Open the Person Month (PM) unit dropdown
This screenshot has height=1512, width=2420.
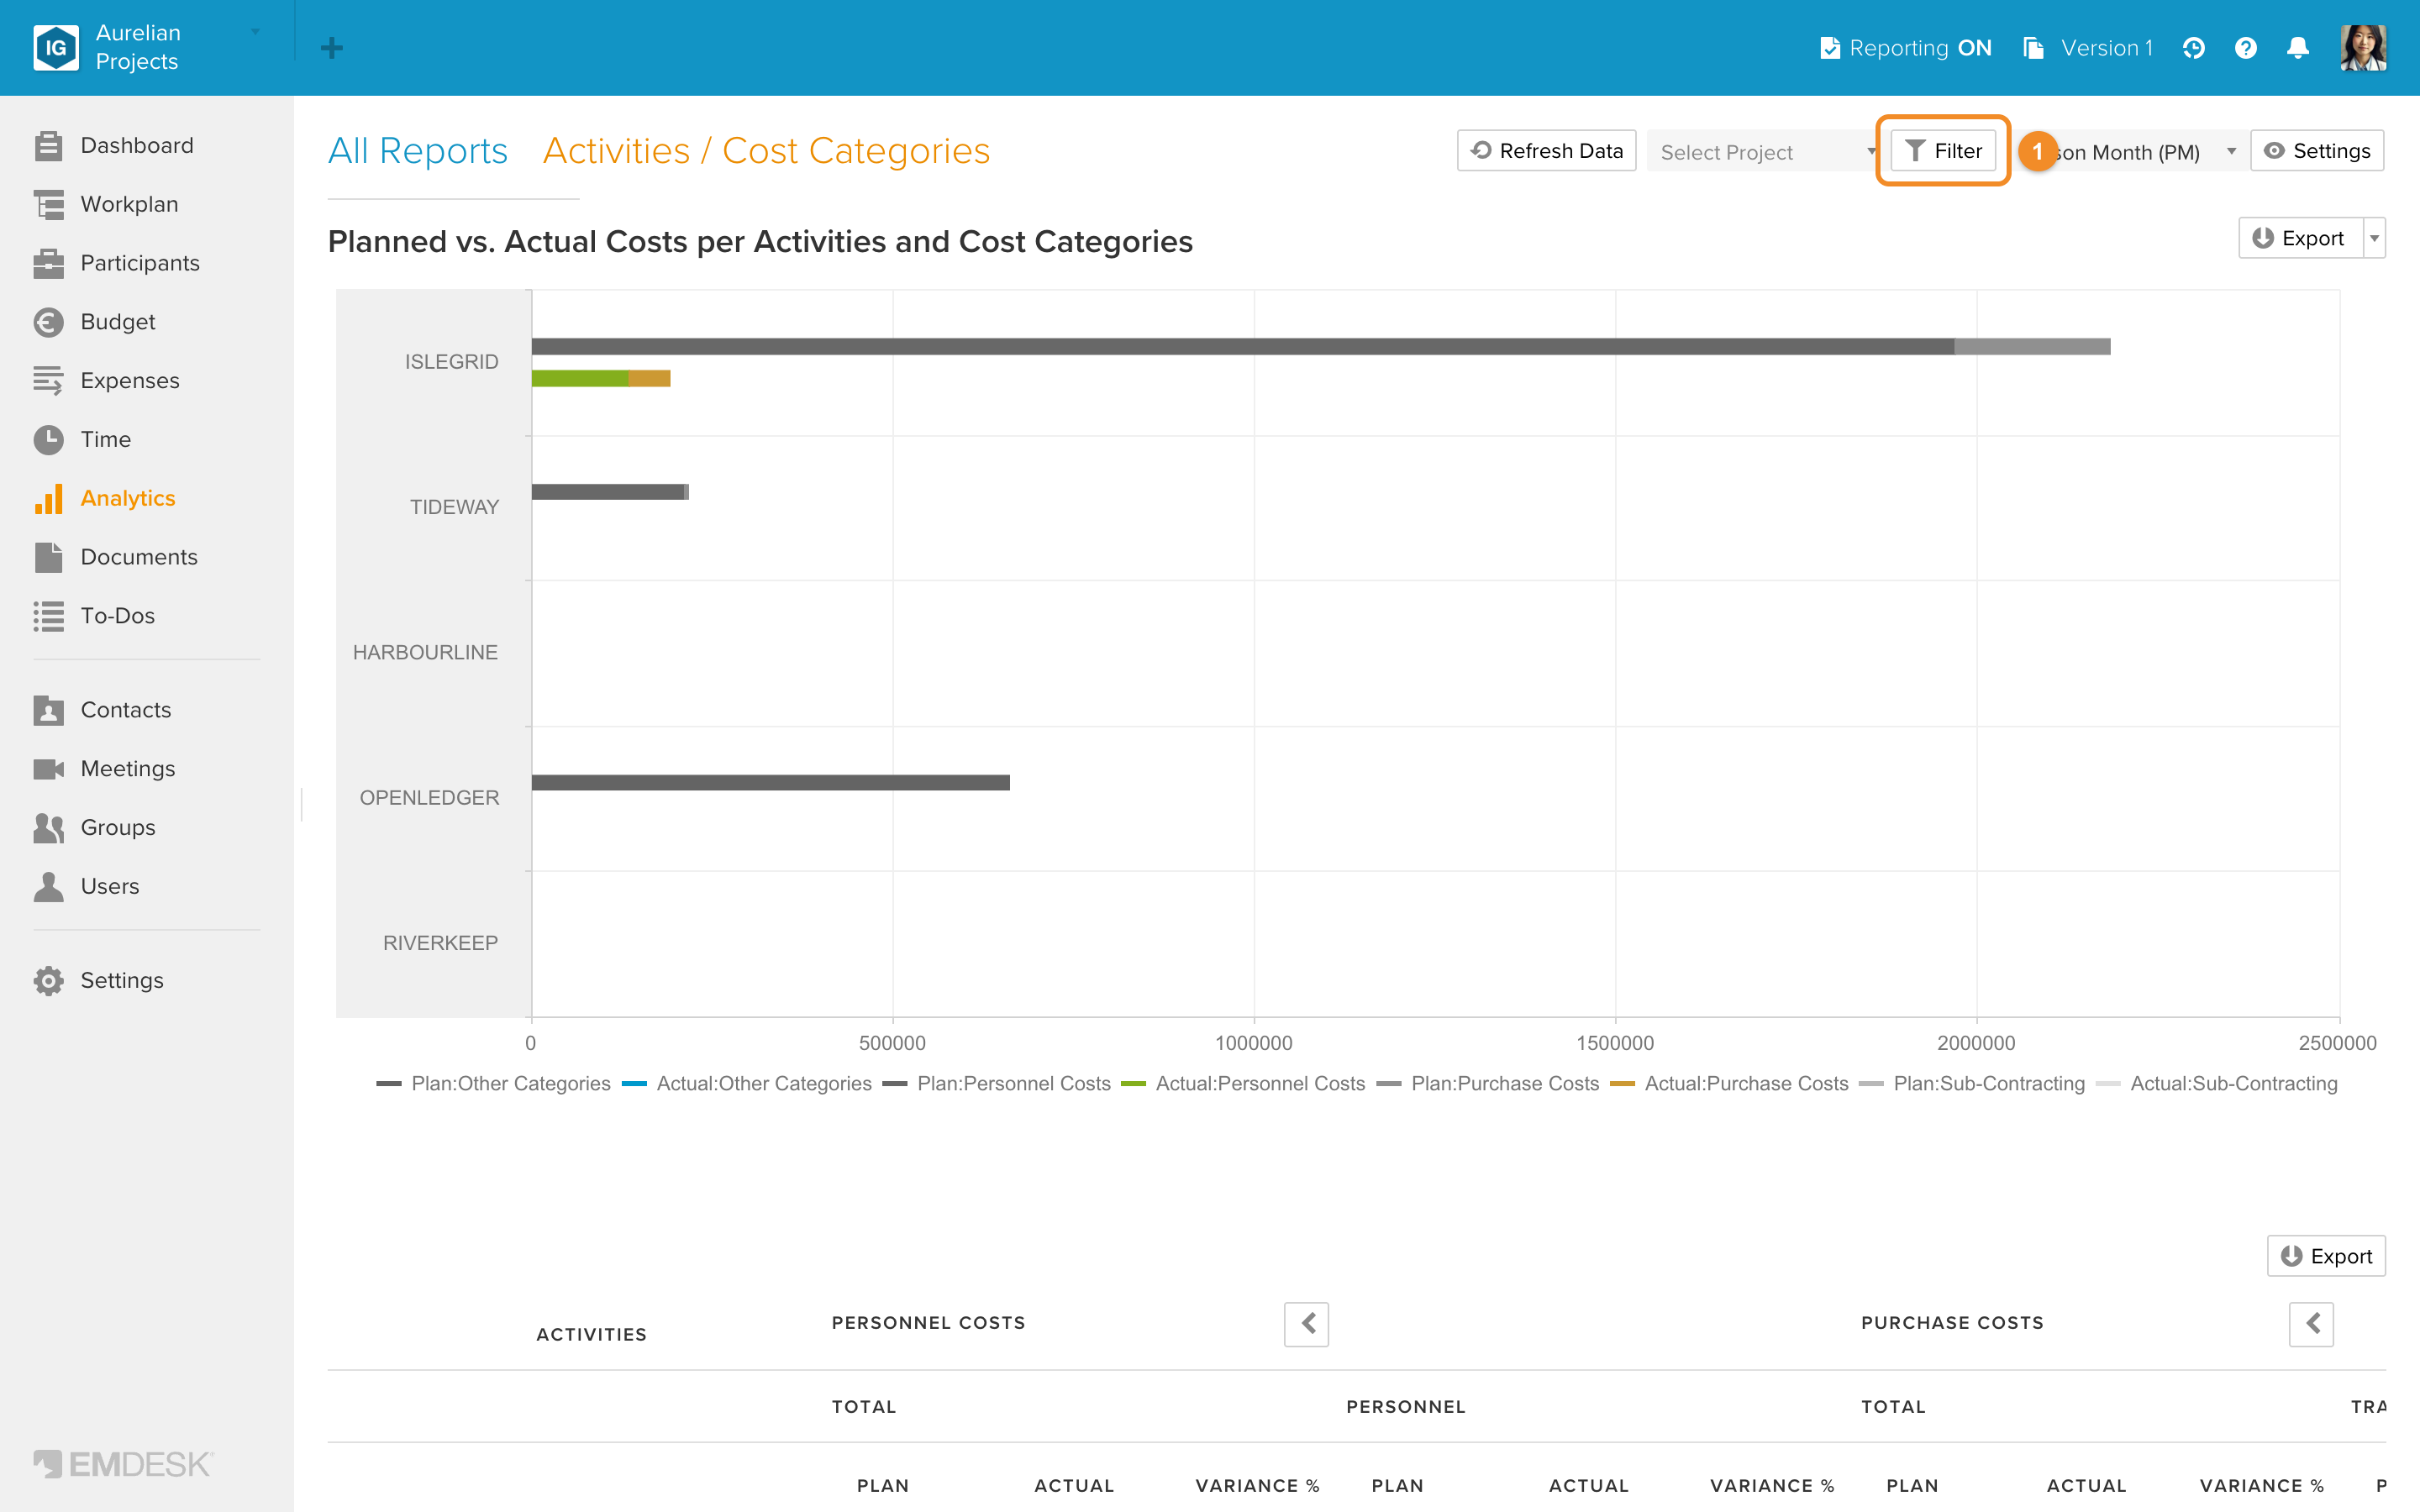pos(2130,151)
